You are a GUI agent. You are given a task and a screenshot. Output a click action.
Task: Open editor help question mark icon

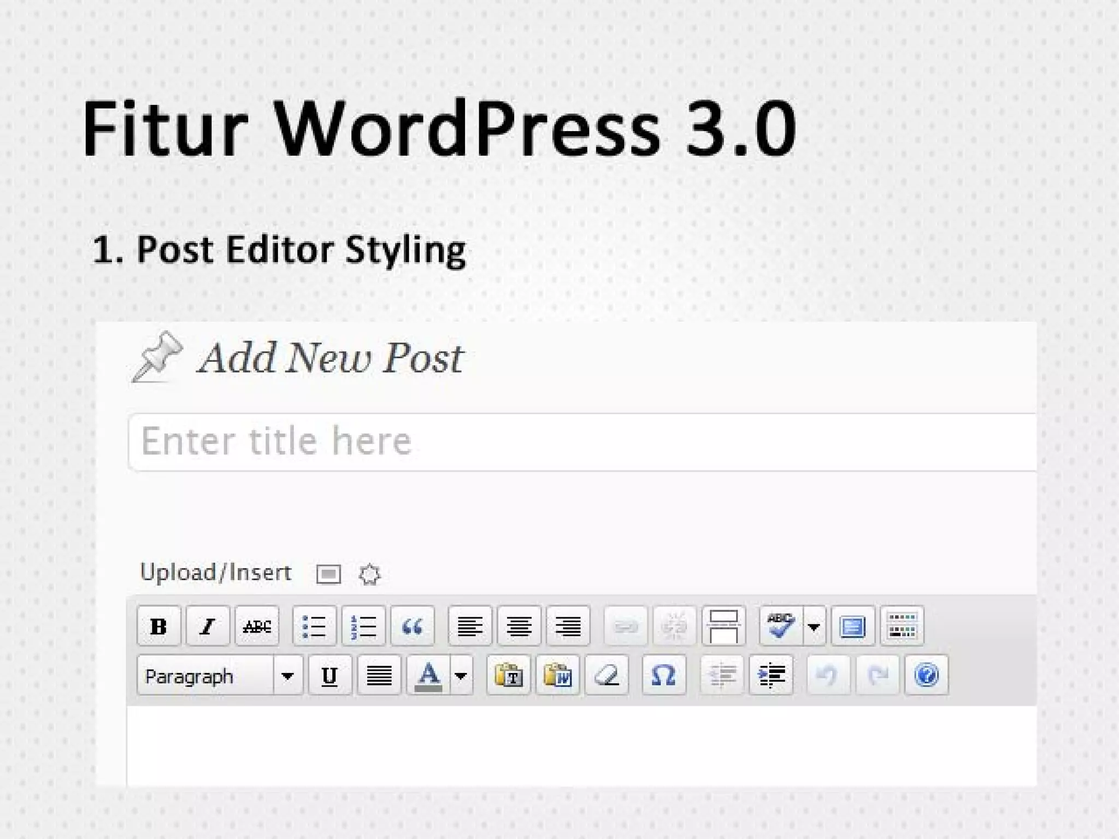(927, 676)
